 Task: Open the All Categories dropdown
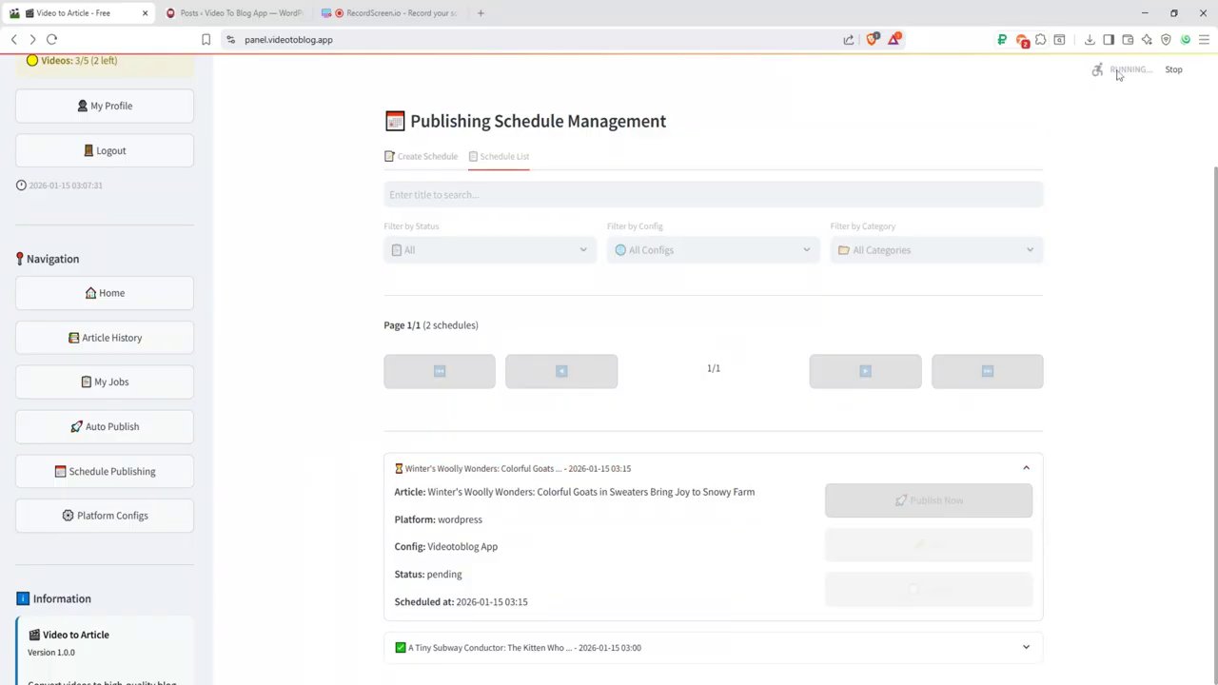click(x=935, y=249)
